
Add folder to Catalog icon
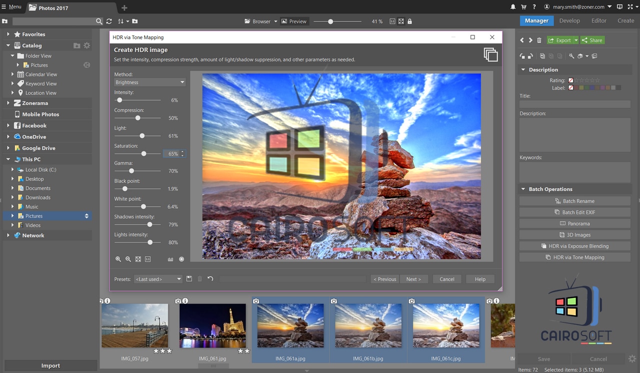76,45
